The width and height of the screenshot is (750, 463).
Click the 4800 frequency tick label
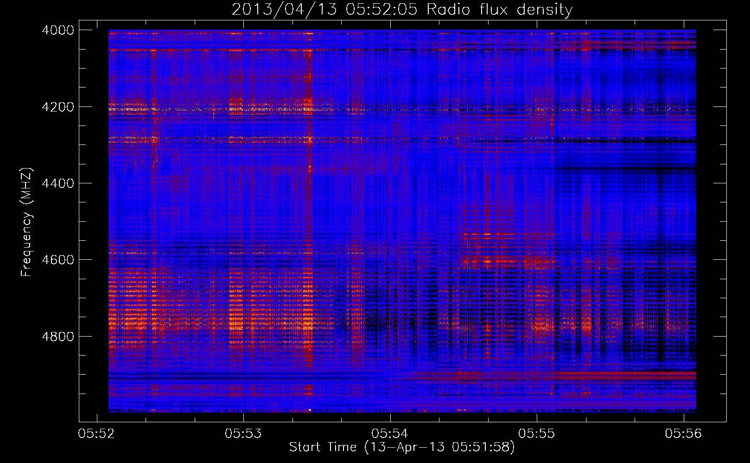(58, 336)
